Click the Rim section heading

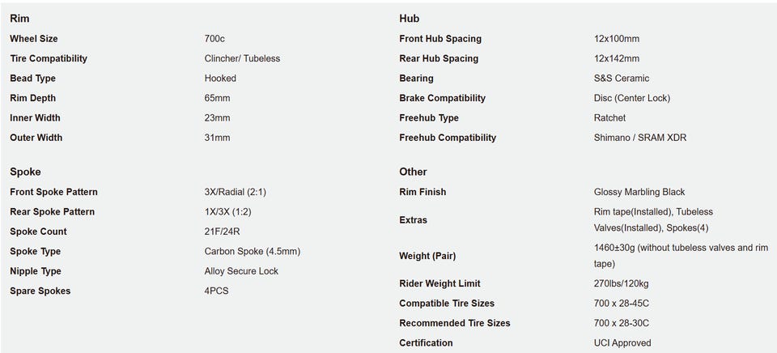(x=19, y=19)
